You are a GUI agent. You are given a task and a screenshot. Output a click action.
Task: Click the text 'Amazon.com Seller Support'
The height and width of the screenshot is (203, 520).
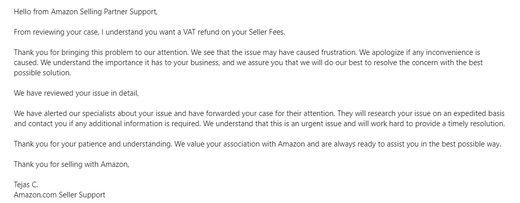click(60, 195)
